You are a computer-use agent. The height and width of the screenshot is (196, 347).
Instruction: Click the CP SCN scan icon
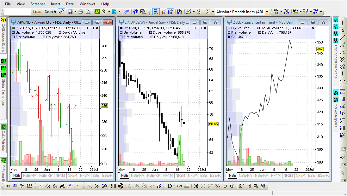[336, 27]
